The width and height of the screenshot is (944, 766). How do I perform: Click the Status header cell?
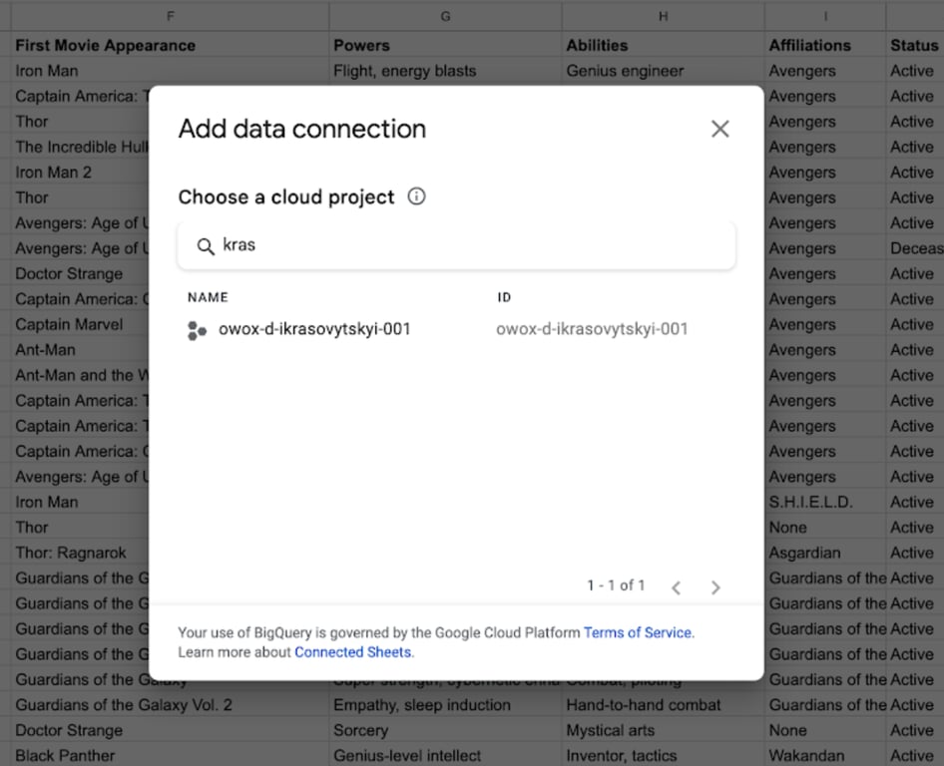[x=914, y=45]
